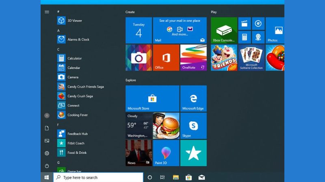Launch the Office tile
This screenshot has width=325, height=182.
click(x=166, y=57)
